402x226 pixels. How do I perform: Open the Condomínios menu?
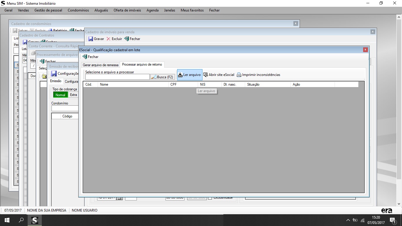click(x=78, y=10)
